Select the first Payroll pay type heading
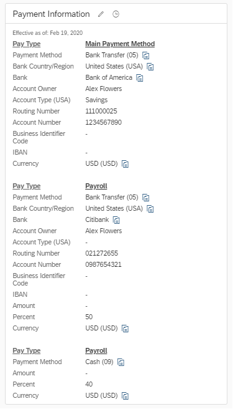 pyautogui.click(x=96, y=186)
